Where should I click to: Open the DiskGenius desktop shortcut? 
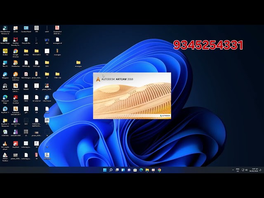tap(16, 64)
